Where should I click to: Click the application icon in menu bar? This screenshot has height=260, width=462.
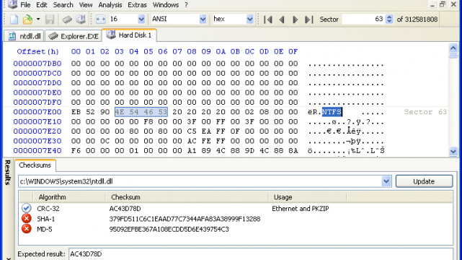(x=12, y=4)
